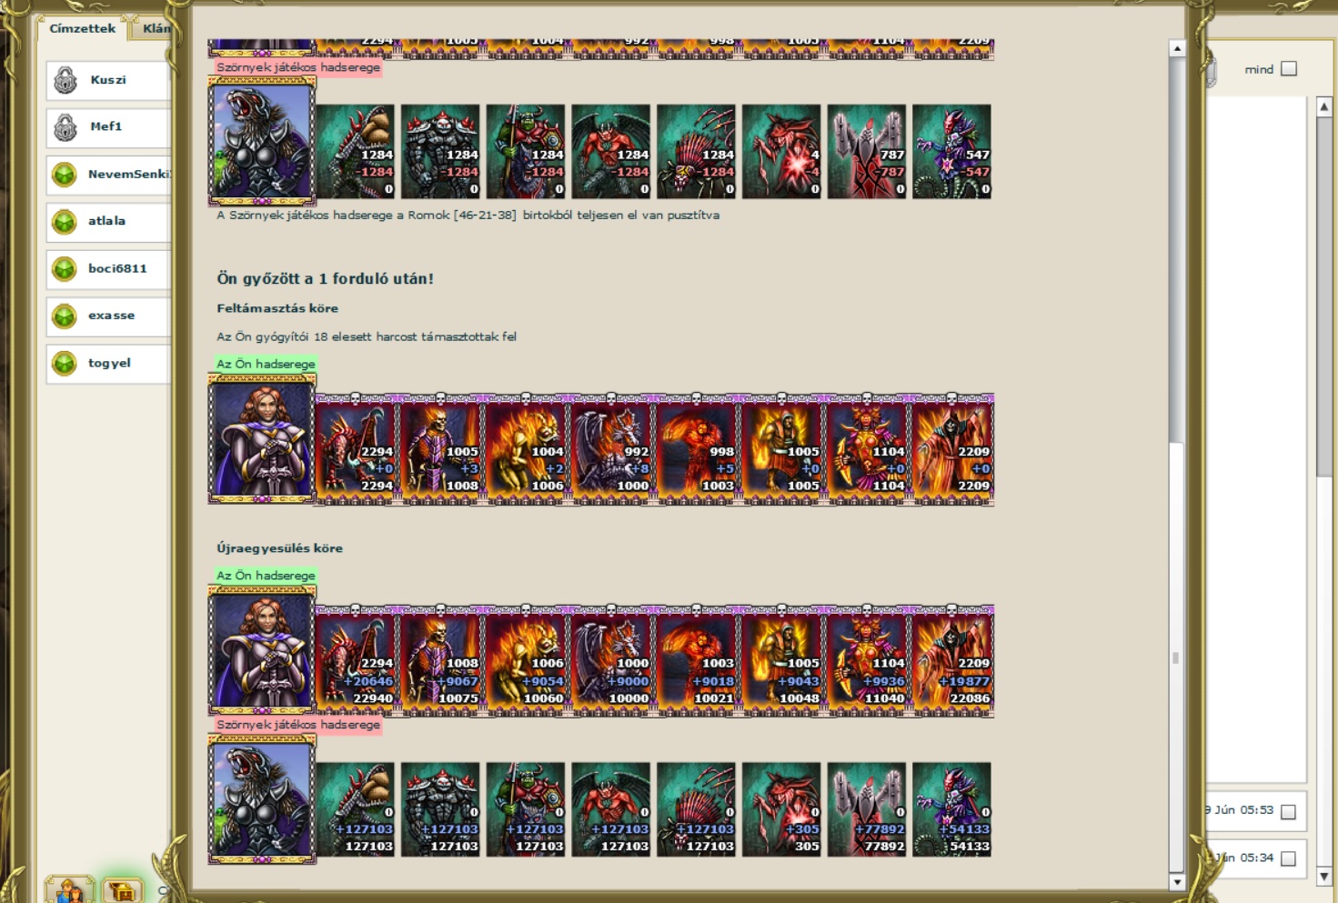Click the treasure chest icon at the bottom left
Image resolution: width=1338 pixels, height=903 pixels.
point(122,890)
